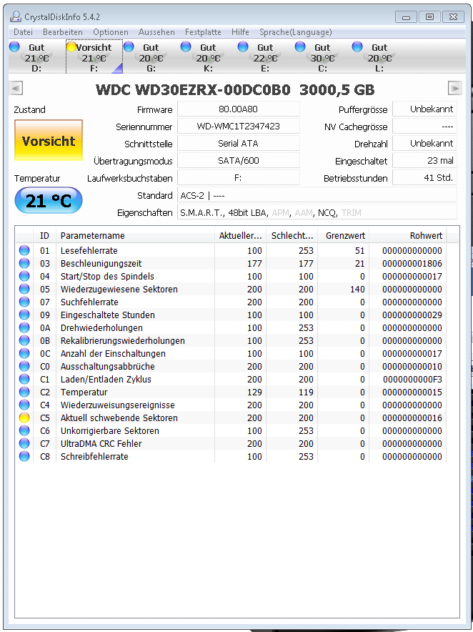Image resolution: width=473 pixels, height=632 pixels.
Task: Click status icon for Wiederzuweisungsereignisse row
Action: click(x=24, y=405)
